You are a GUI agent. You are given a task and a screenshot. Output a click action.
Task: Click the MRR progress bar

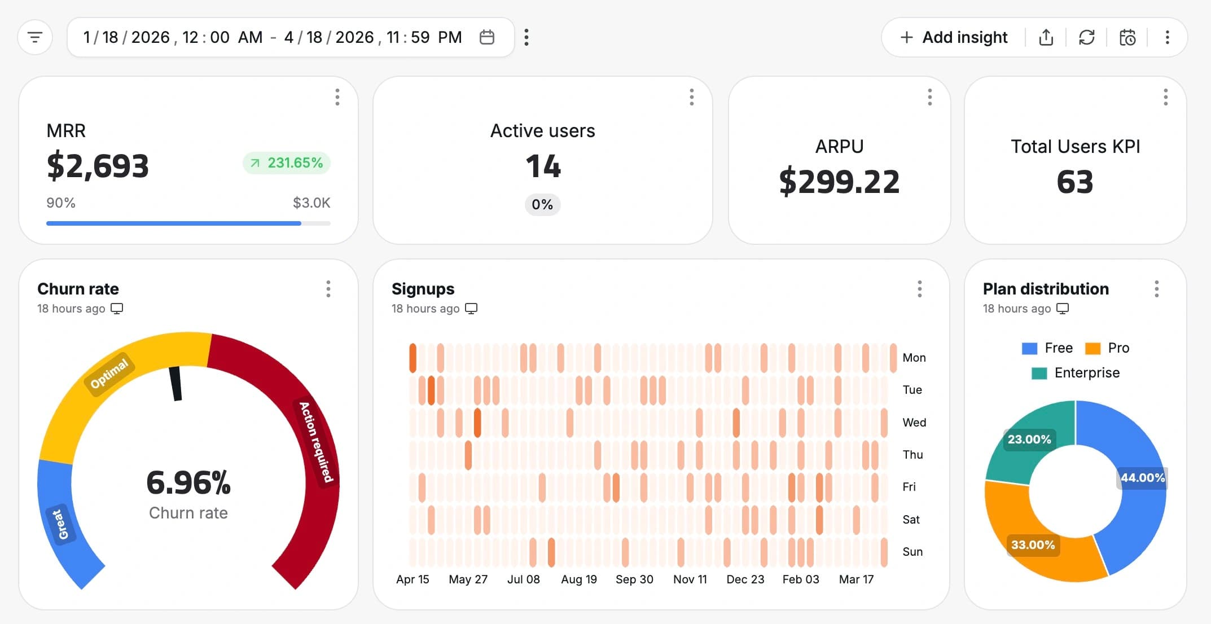[x=188, y=223]
